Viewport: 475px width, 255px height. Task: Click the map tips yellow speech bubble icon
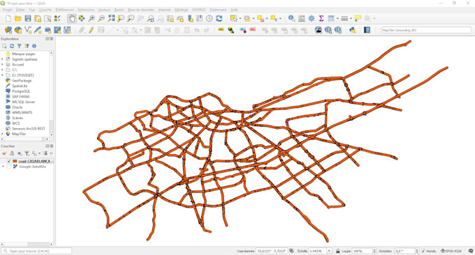358,19
